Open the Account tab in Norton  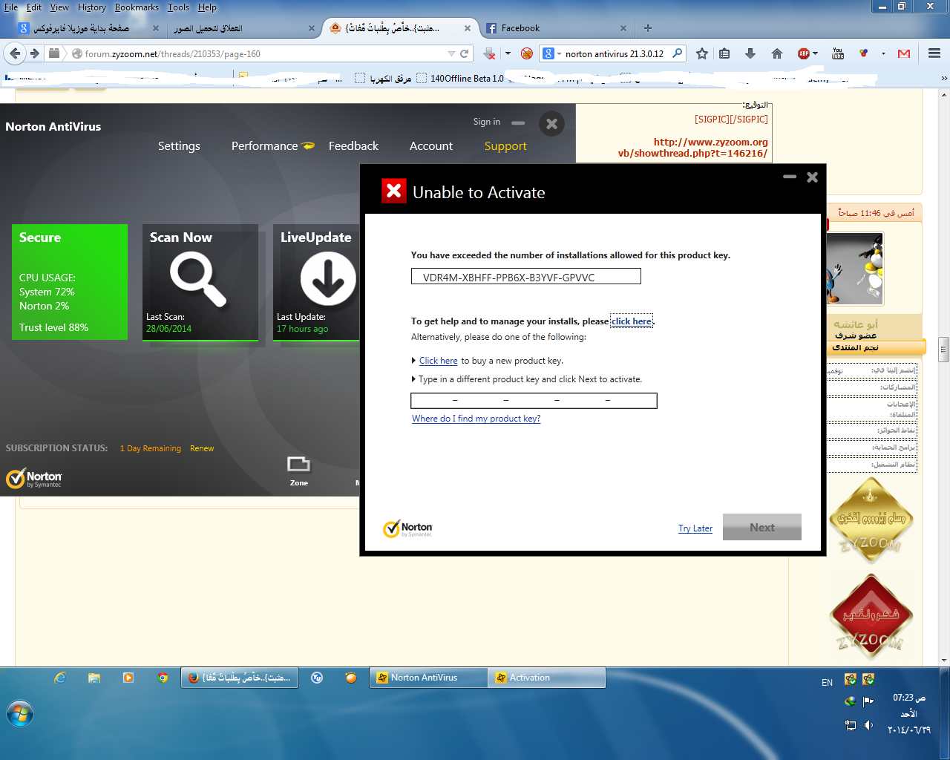[431, 146]
